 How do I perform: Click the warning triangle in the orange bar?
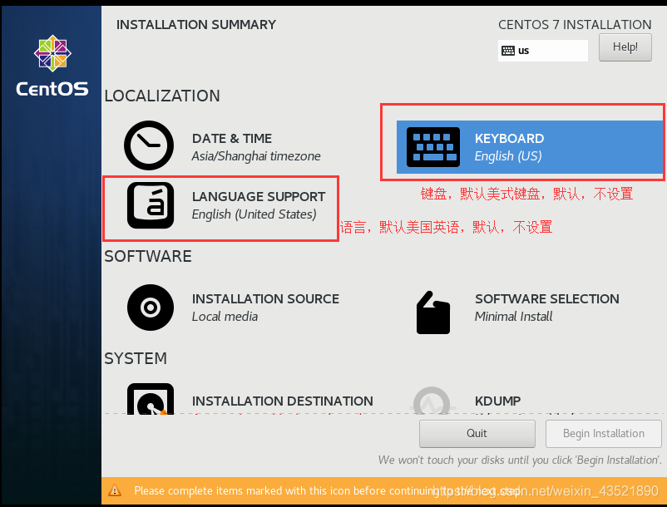point(115,490)
